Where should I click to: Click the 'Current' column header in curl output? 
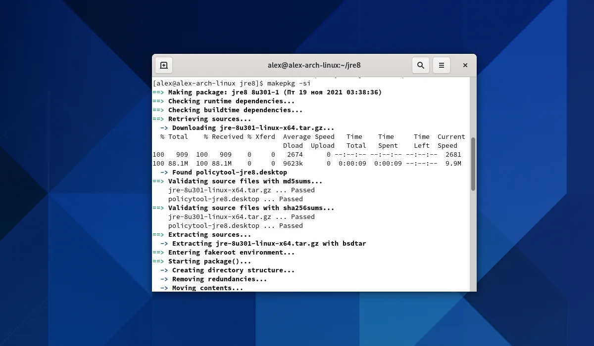coord(451,137)
